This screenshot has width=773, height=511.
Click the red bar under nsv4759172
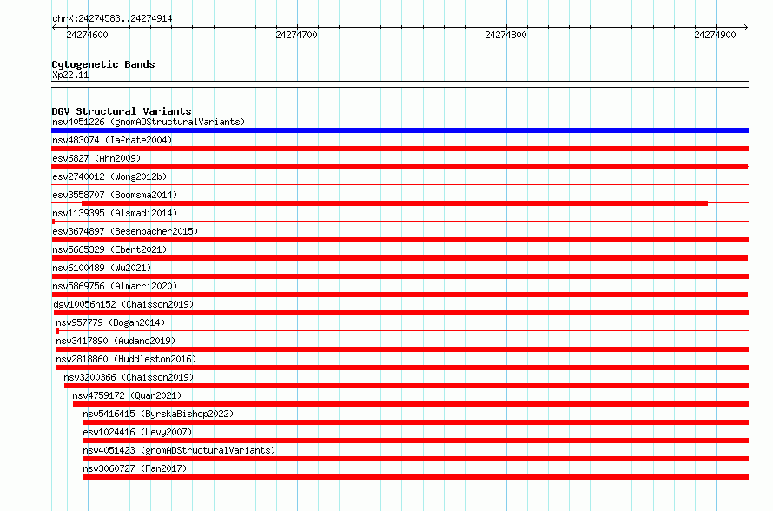click(x=411, y=404)
